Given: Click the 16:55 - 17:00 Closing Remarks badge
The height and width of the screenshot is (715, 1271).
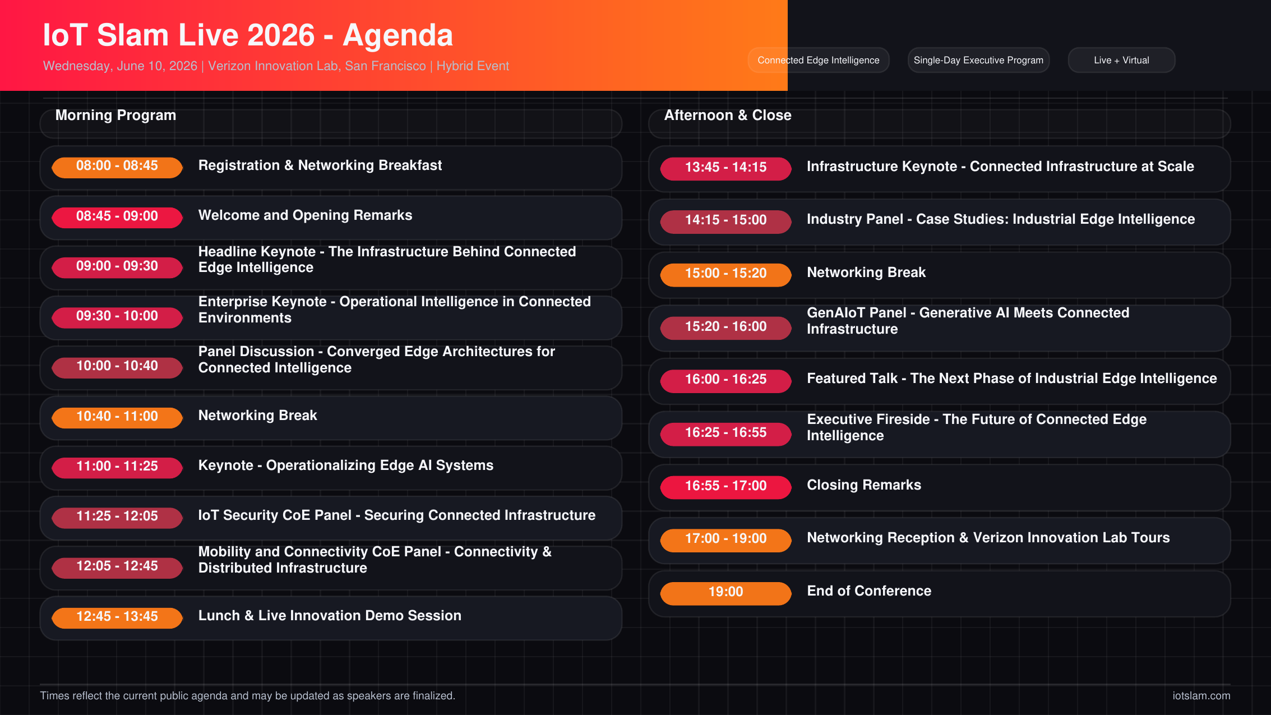Looking at the screenshot, I should tap(725, 486).
